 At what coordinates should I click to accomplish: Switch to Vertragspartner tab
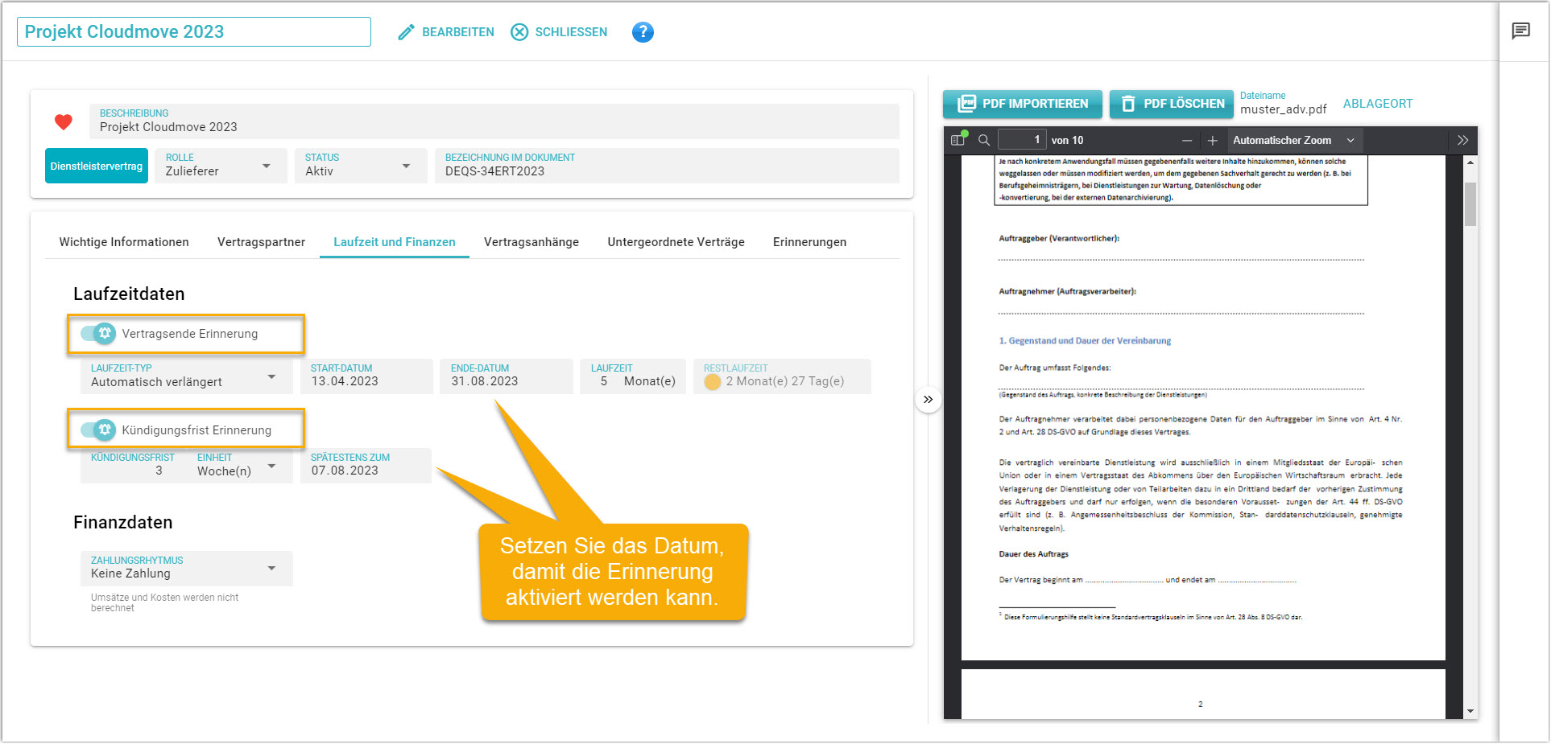coord(261,242)
